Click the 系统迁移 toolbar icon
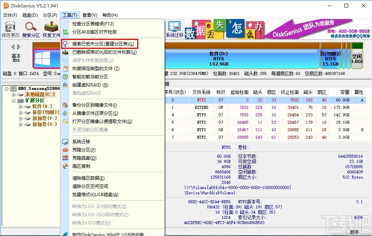 174,29
